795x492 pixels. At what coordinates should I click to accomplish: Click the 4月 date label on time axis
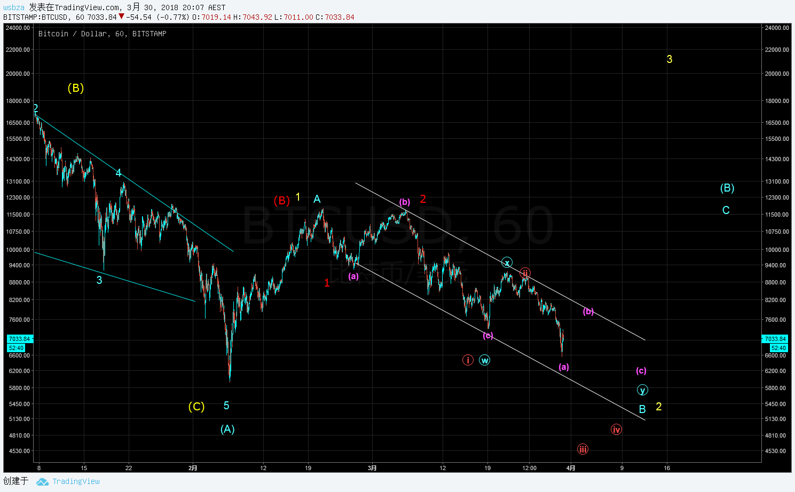(x=571, y=468)
